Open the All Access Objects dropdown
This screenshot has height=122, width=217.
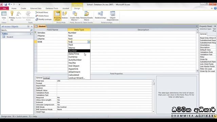click(28, 26)
